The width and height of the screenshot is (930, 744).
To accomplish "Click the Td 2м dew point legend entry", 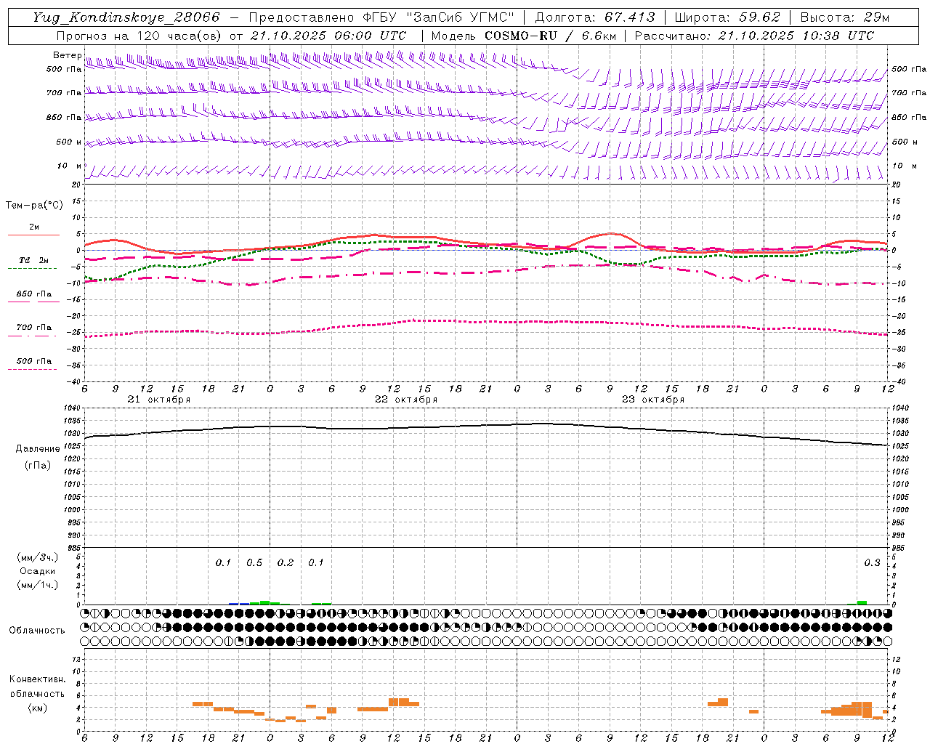I will tap(33, 263).
